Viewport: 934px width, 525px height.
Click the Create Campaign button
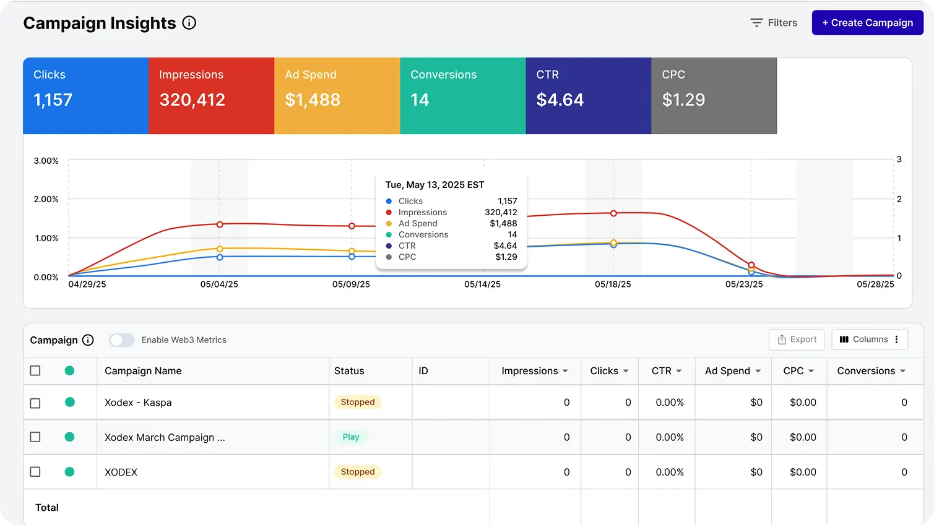tap(867, 23)
